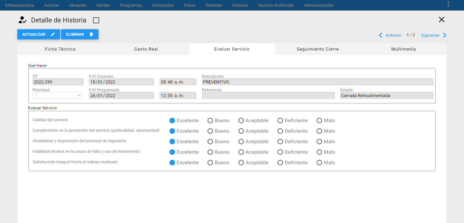Open the Infraestructura menu

(19, 5)
